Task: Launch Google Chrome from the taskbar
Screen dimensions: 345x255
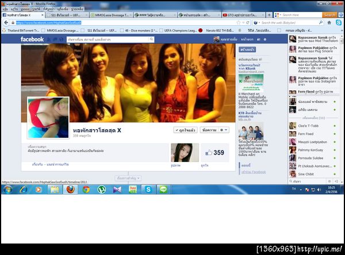Action: click(86, 190)
